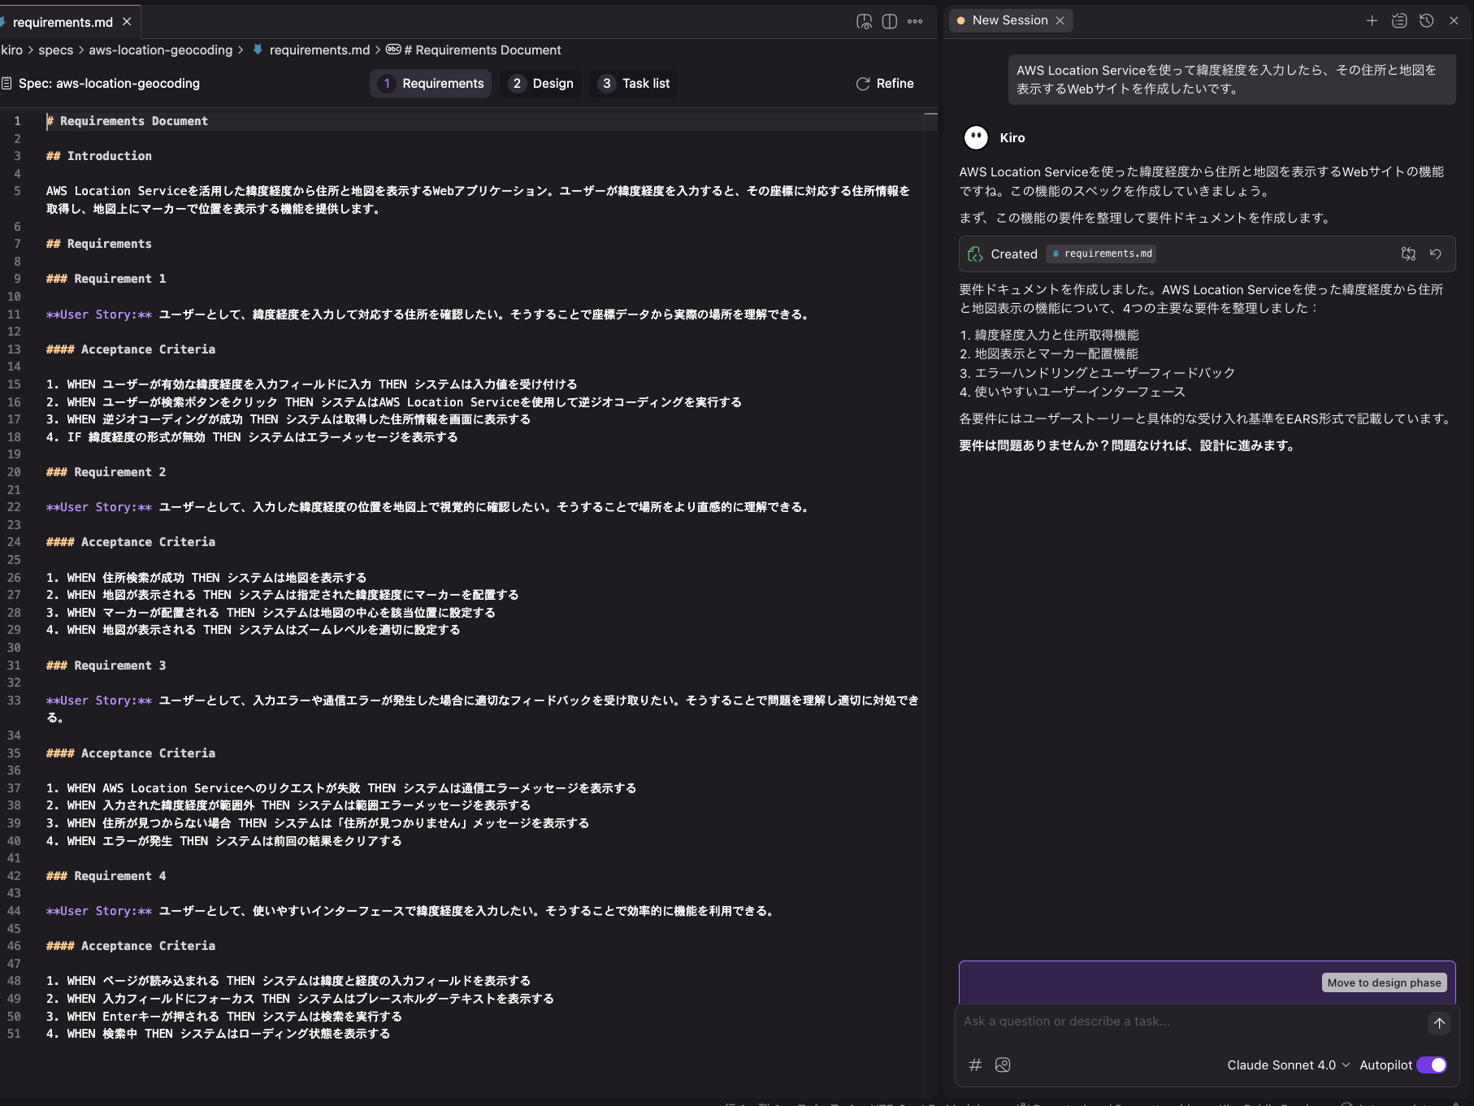Start a new chat session with the plus icon
This screenshot has width=1474, height=1106.
click(1372, 20)
